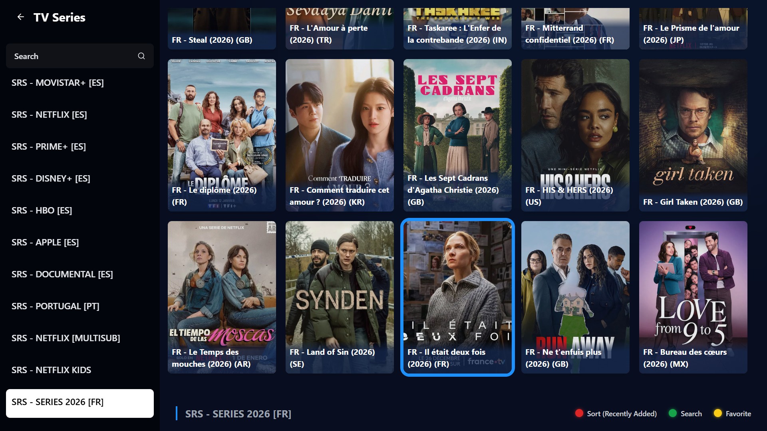Viewport: 767px width, 431px height.
Task: Select the SRS - NETFLIX [ES] category
Action: click(x=80, y=115)
